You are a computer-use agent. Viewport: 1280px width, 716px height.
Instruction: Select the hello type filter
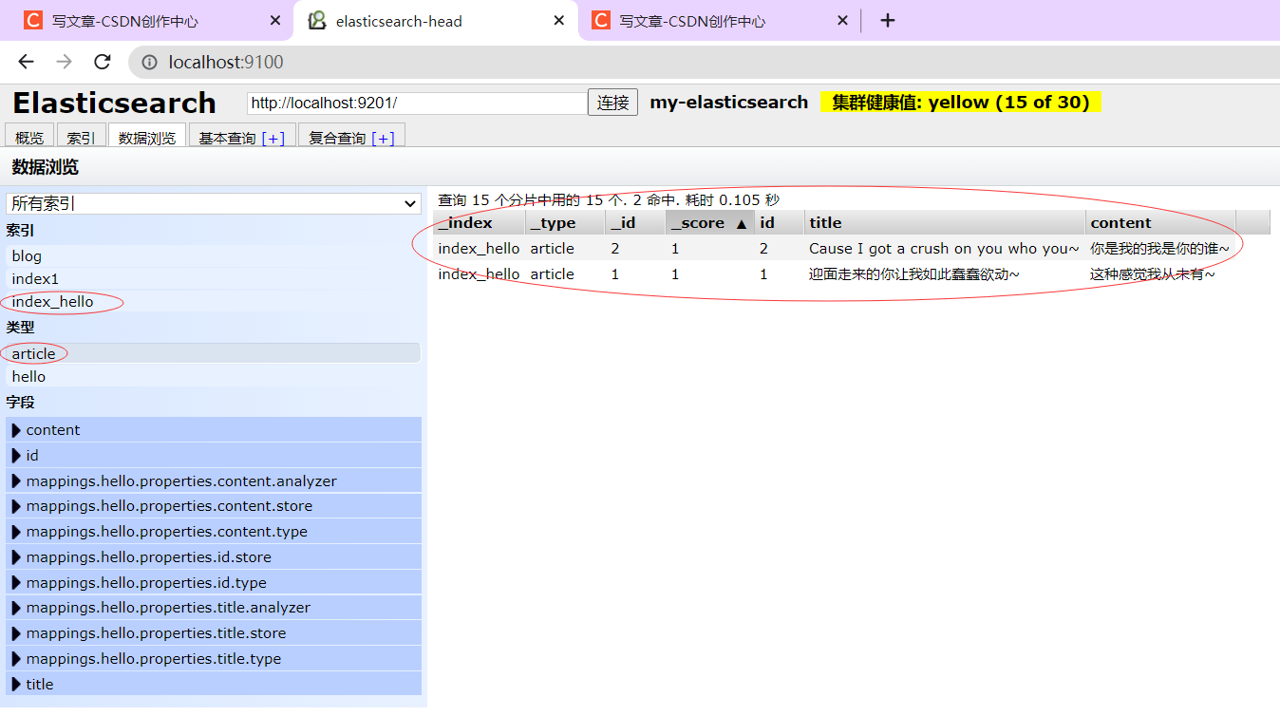coord(214,376)
